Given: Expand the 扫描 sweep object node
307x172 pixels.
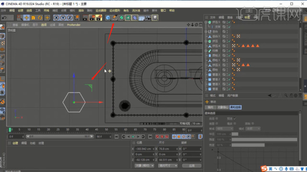Looking at the screenshot, I should click(x=206, y=51).
